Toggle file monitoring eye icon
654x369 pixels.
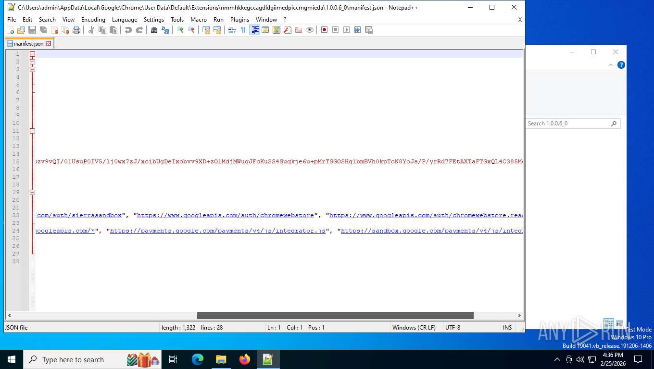[x=310, y=30]
